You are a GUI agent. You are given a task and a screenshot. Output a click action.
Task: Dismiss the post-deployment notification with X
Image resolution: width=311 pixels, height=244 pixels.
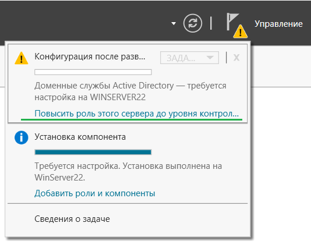pyautogui.click(x=236, y=58)
